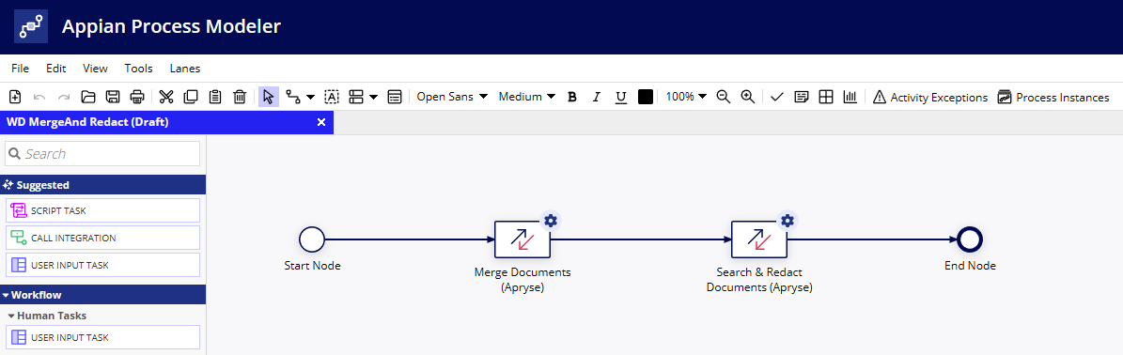
Task: Toggle italic text formatting
Action: (596, 97)
